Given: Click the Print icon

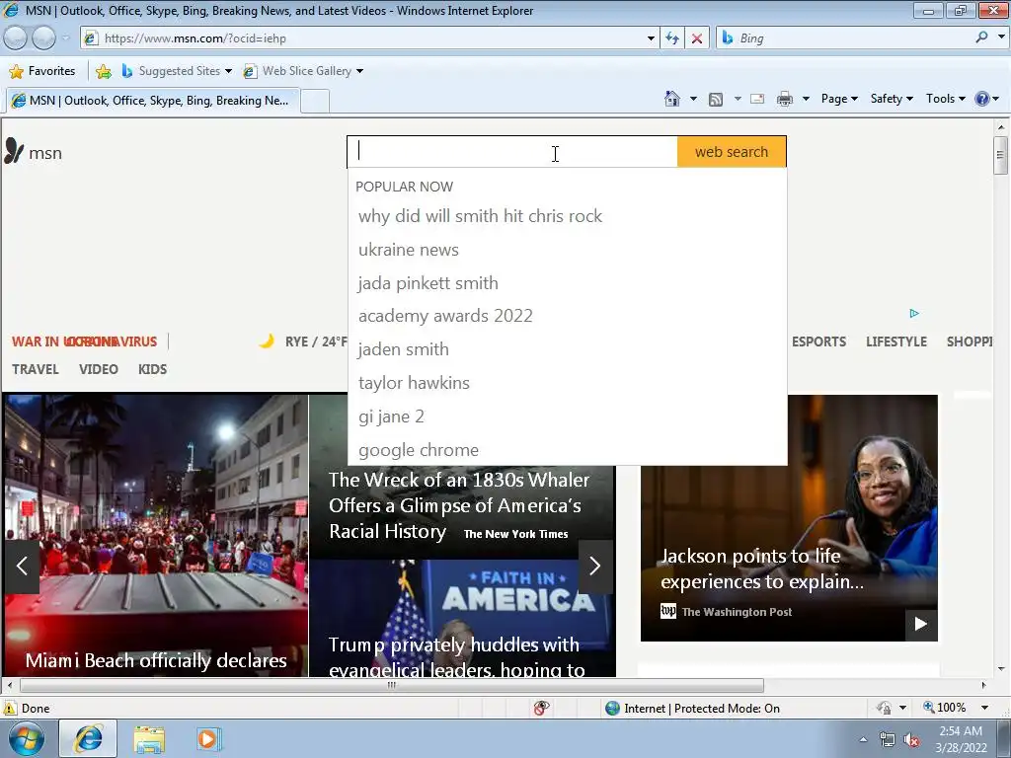Looking at the screenshot, I should 785,99.
